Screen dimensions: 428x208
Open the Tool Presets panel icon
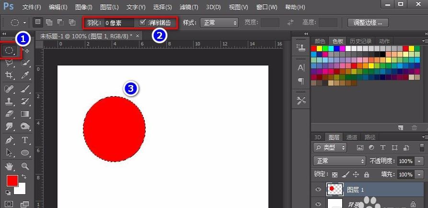click(x=301, y=101)
